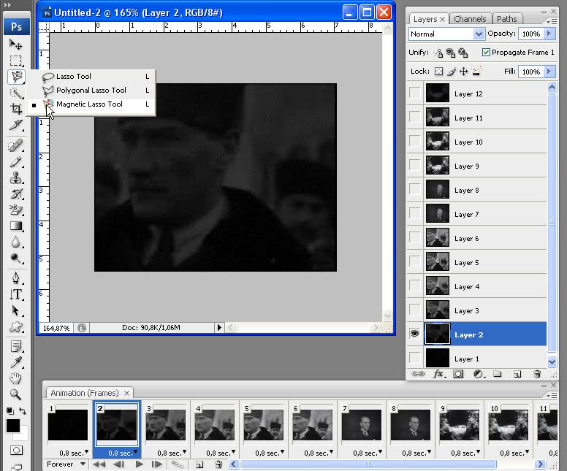Open layer style fx menu
The width and height of the screenshot is (567, 471).
tap(438, 374)
